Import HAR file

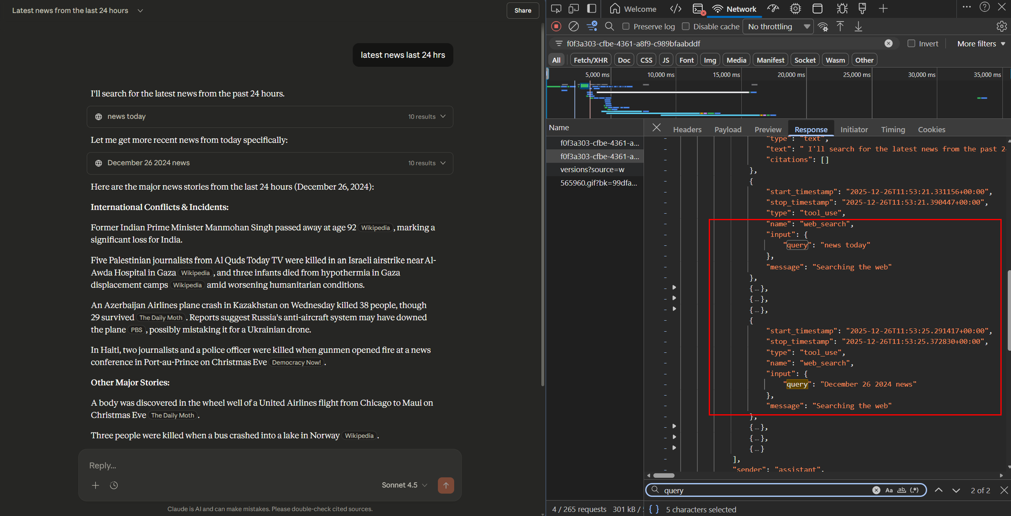pos(840,26)
